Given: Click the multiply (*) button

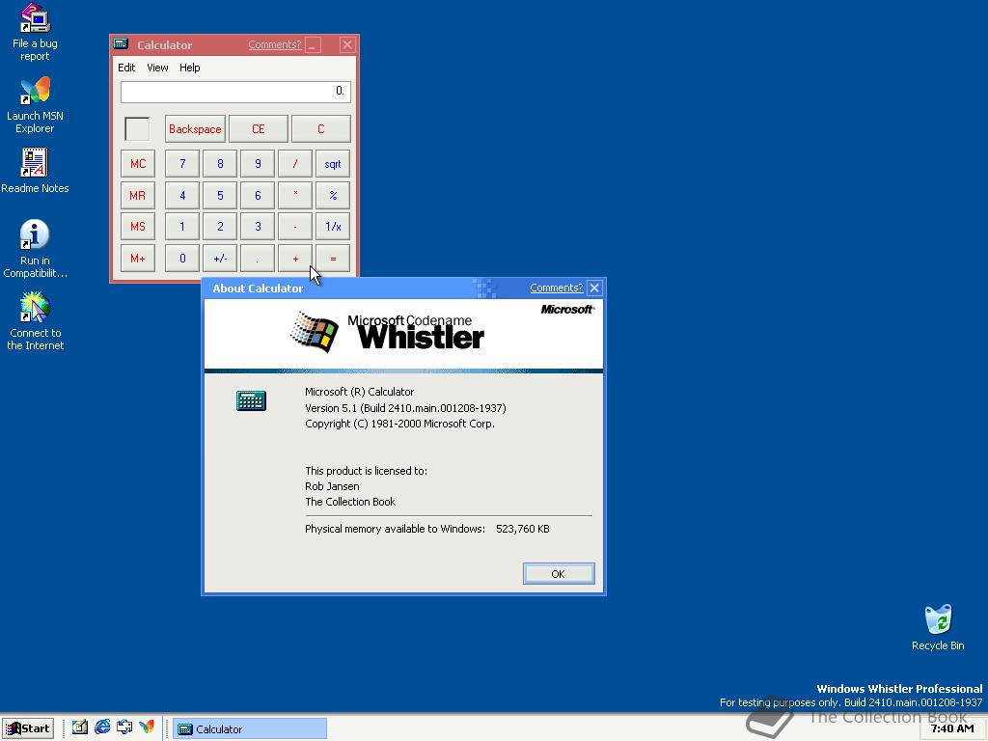Looking at the screenshot, I should click(295, 195).
